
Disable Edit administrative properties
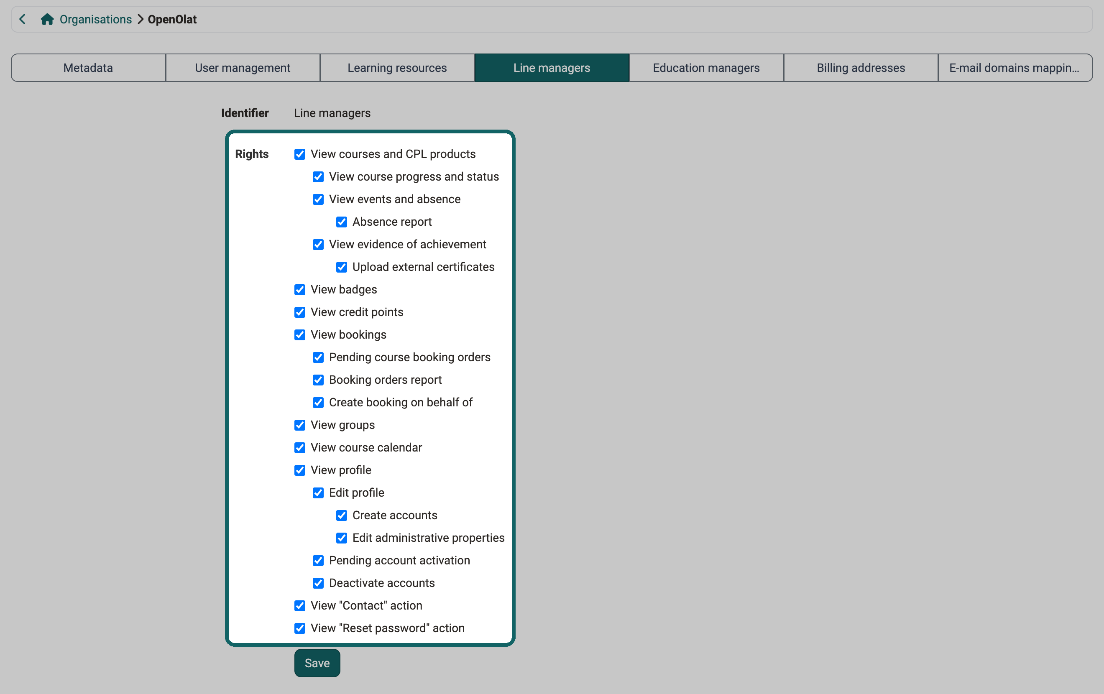click(x=342, y=538)
